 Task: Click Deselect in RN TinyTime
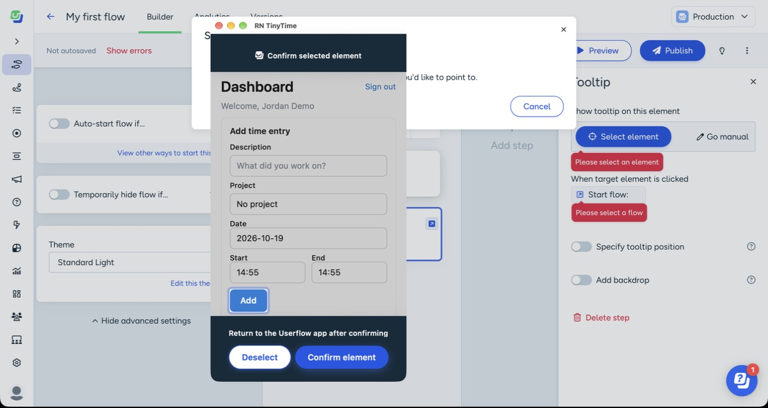coord(260,357)
